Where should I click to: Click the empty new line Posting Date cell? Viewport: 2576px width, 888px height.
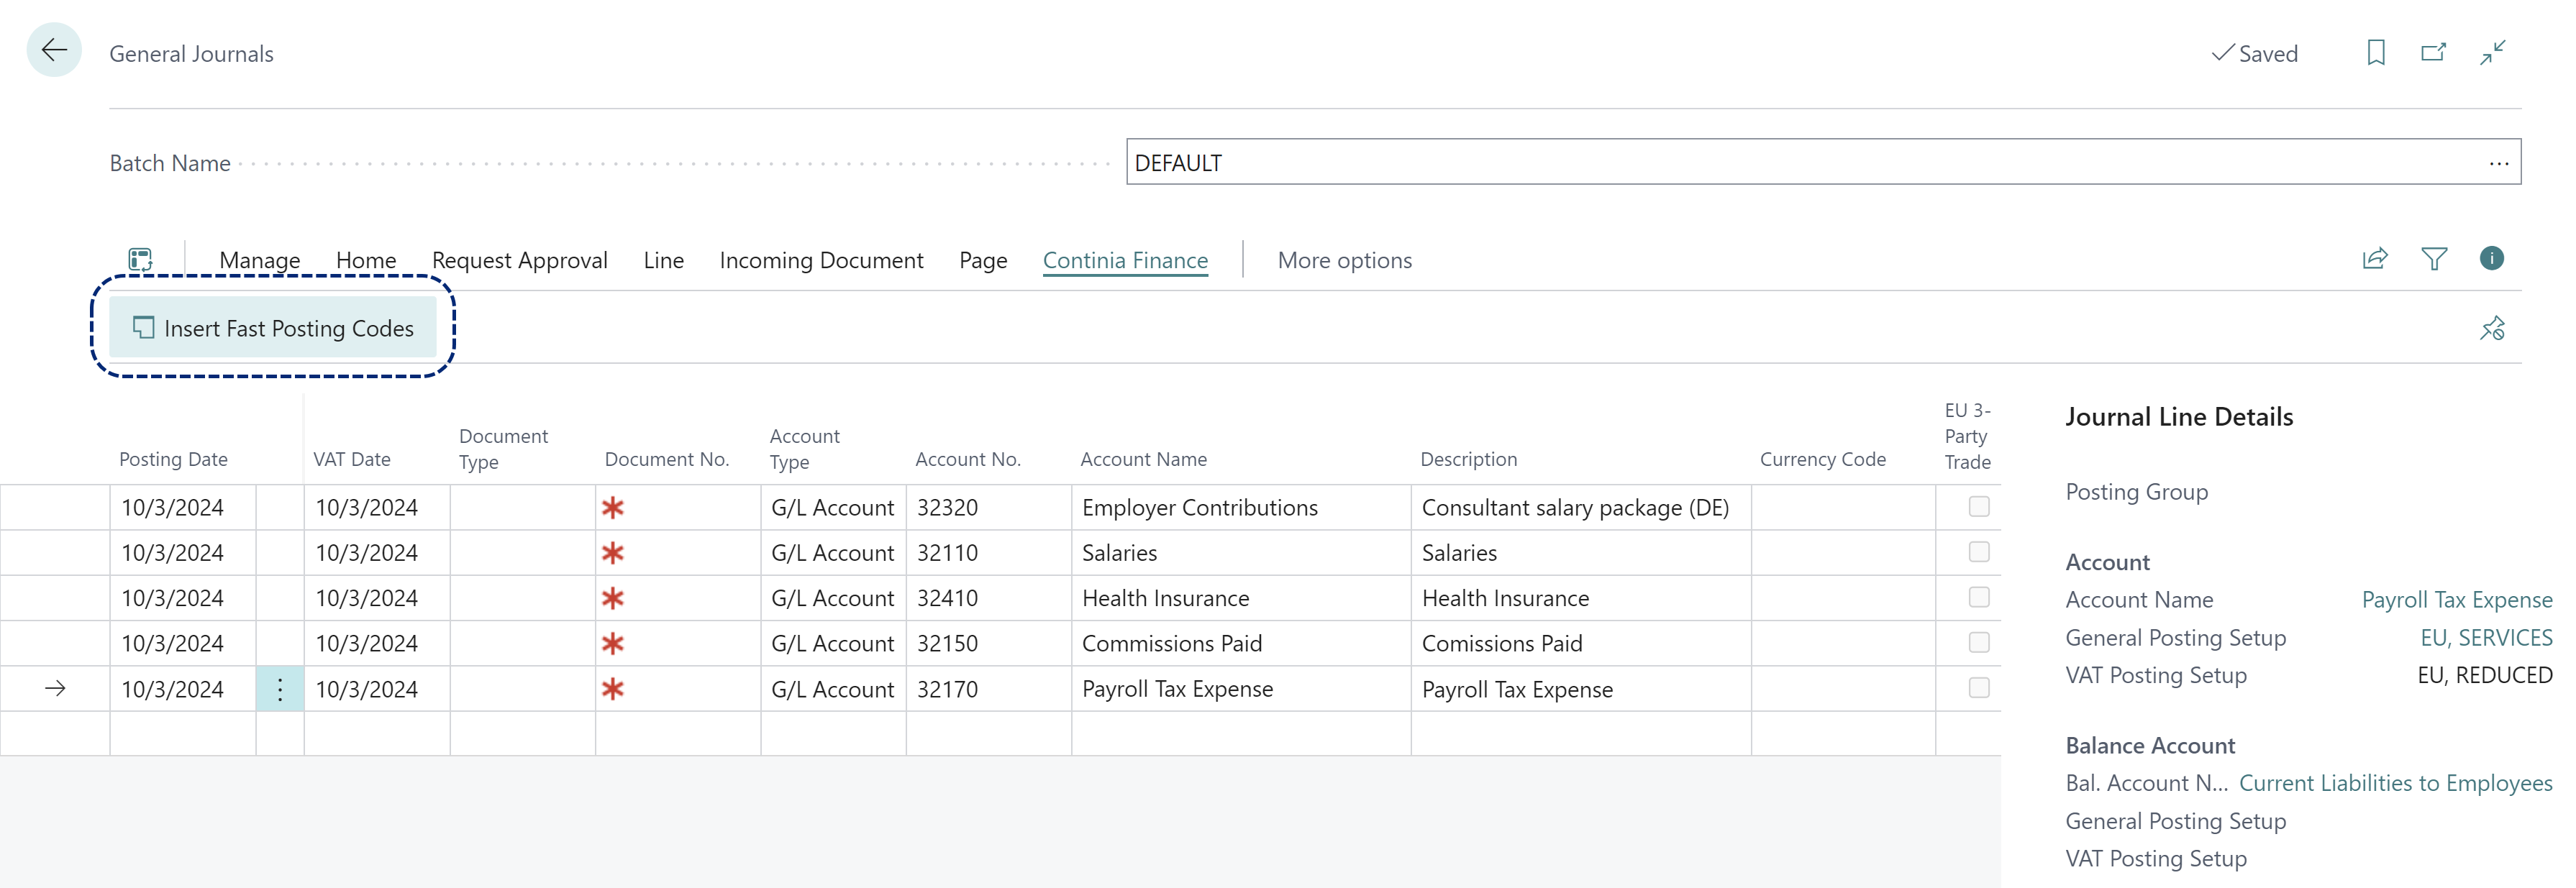(x=182, y=733)
